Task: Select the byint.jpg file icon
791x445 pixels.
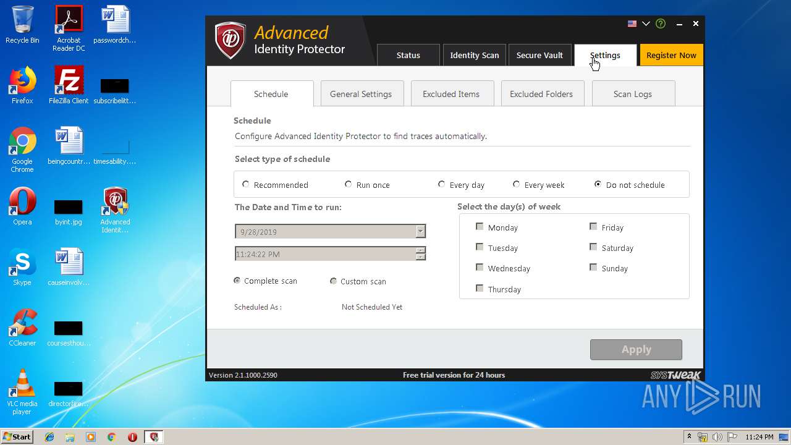Action: click(69, 211)
